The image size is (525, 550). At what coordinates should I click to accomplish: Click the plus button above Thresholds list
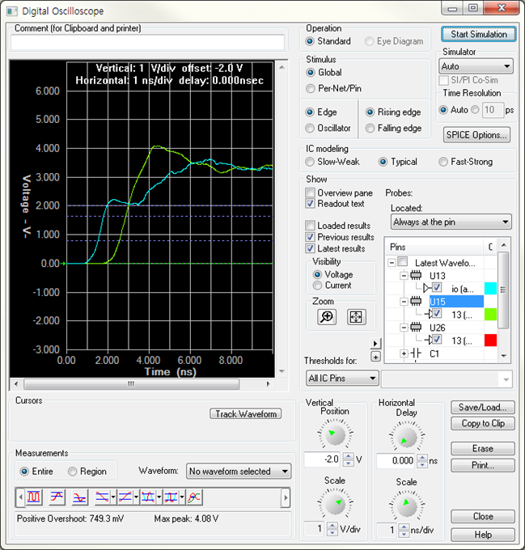[x=375, y=357]
